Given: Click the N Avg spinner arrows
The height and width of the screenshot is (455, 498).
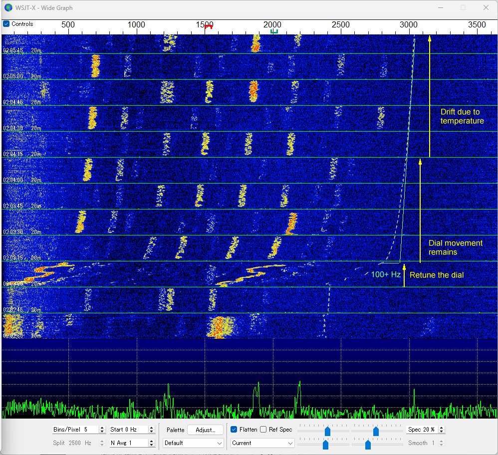Looking at the screenshot, I should (x=151, y=443).
